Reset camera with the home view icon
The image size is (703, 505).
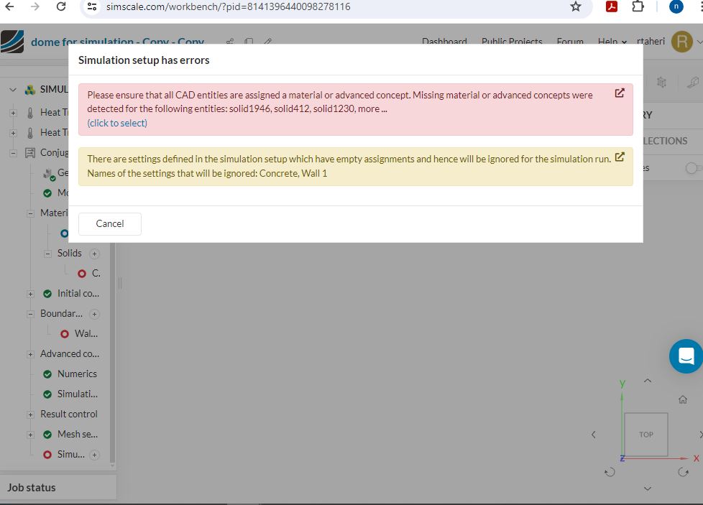pos(681,399)
